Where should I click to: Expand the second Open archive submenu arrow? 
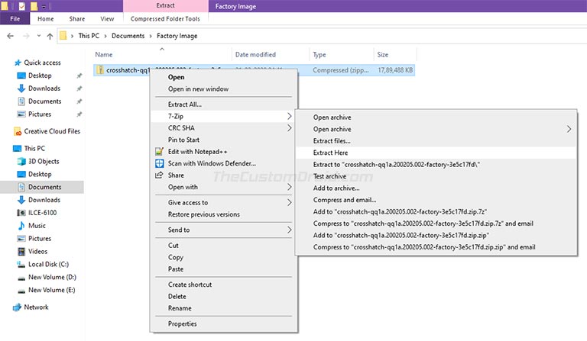[x=569, y=129]
